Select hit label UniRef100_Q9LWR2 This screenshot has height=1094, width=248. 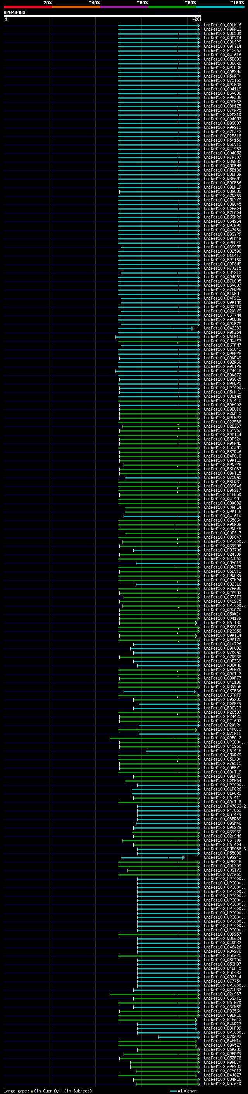[222, 418]
